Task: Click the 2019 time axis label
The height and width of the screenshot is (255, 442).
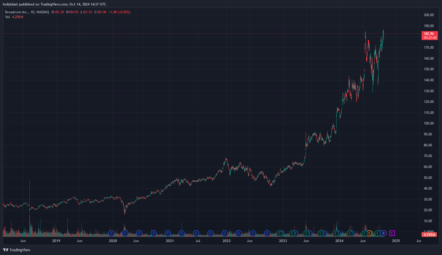Action: pos(56,241)
